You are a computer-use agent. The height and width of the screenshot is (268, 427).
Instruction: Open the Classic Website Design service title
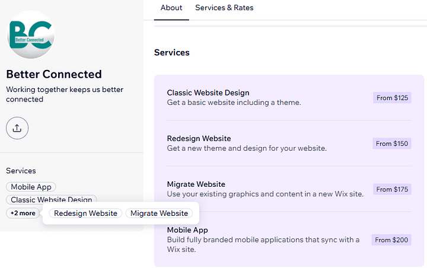pyautogui.click(x=208, y=92)
